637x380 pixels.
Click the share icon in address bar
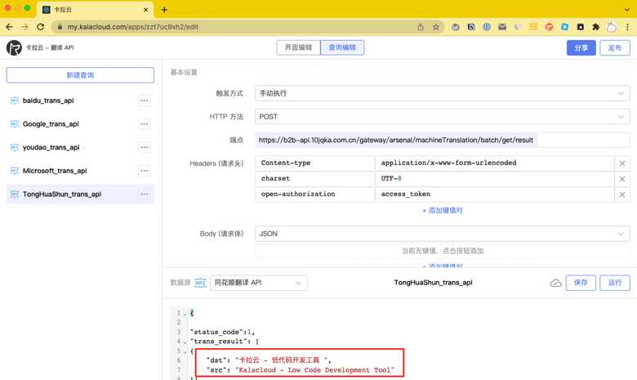pos(421,27)
